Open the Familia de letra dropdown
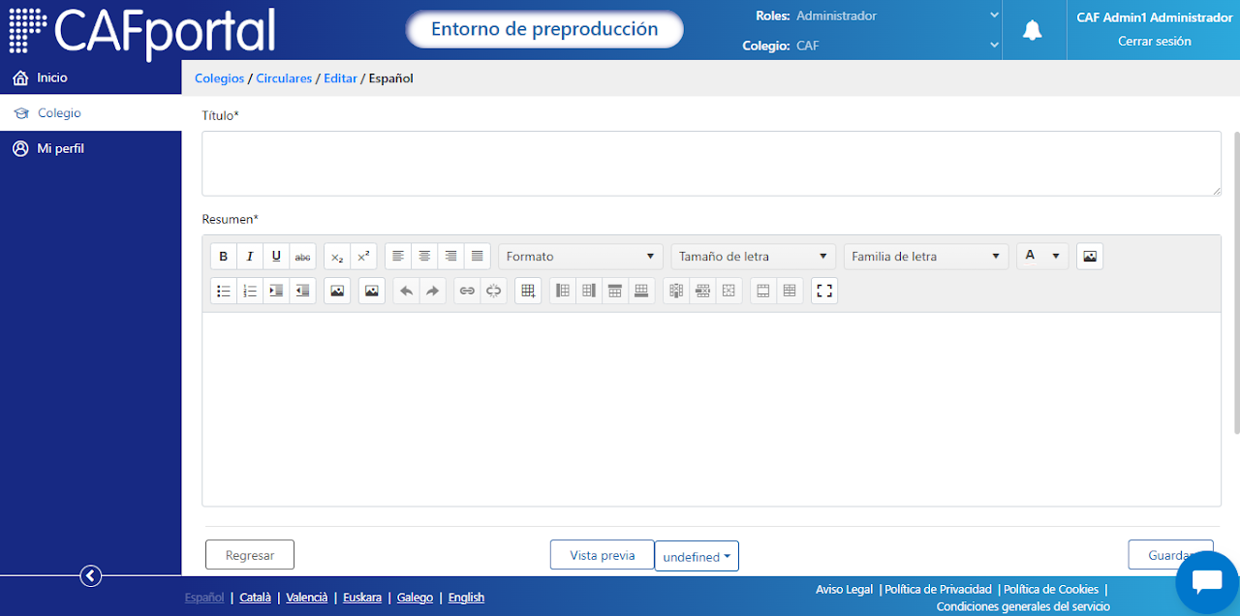 coord(926,257)
